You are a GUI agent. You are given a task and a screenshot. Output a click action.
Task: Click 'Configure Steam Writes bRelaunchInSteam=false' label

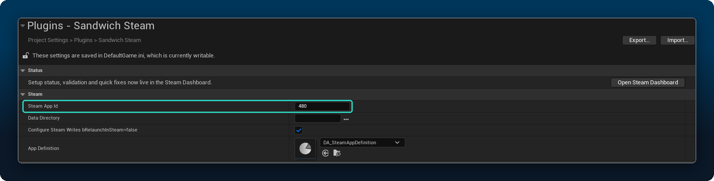click(x=83, y=130)
